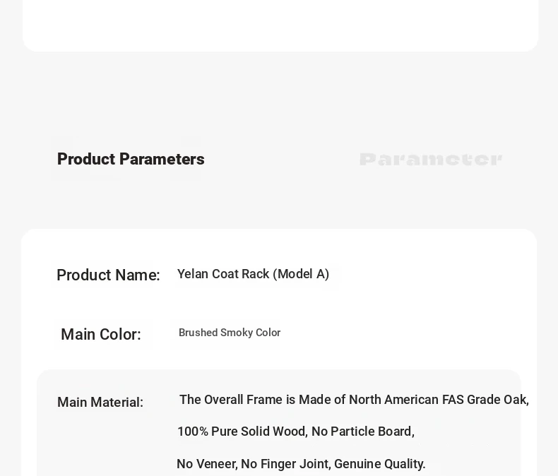Click the "Product Parameters" section heading
The height and width of the screenshot is (476, 558).
pos(131,160)
